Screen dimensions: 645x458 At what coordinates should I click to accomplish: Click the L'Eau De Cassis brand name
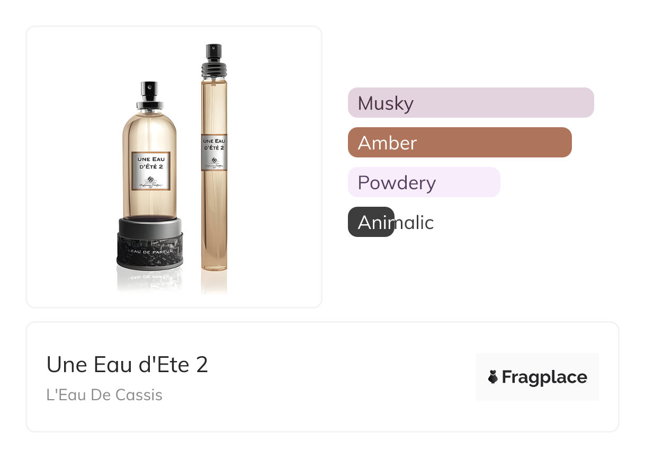click(104, 395)
